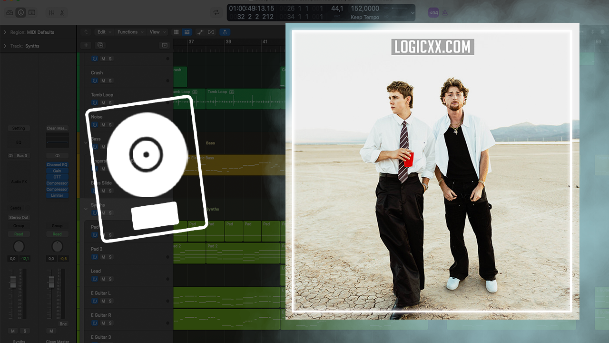Viewport: 609px width, 343px height.
Task: Solo the E Guitar L track
Action: click(x=110, y=301)
